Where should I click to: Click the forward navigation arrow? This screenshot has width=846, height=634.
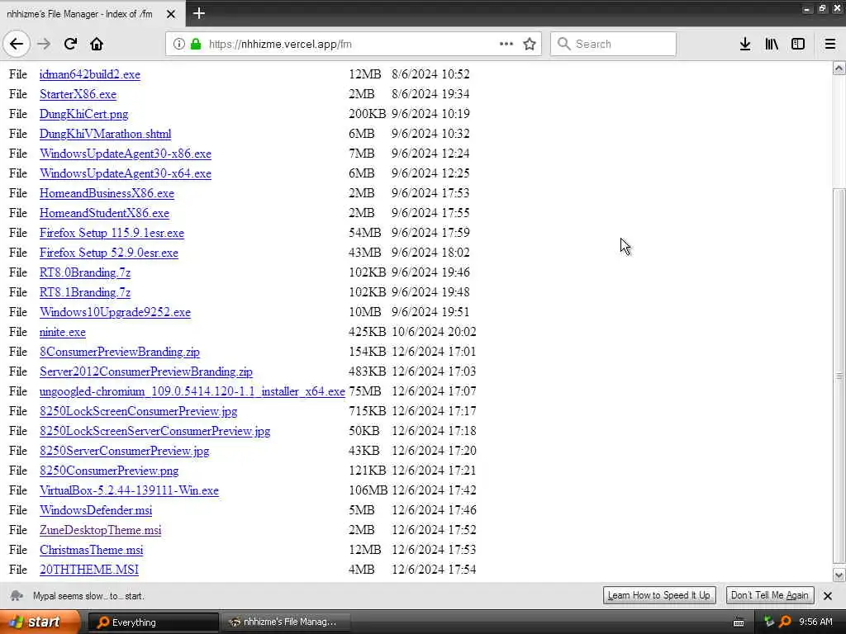click(x=44, y=44)
